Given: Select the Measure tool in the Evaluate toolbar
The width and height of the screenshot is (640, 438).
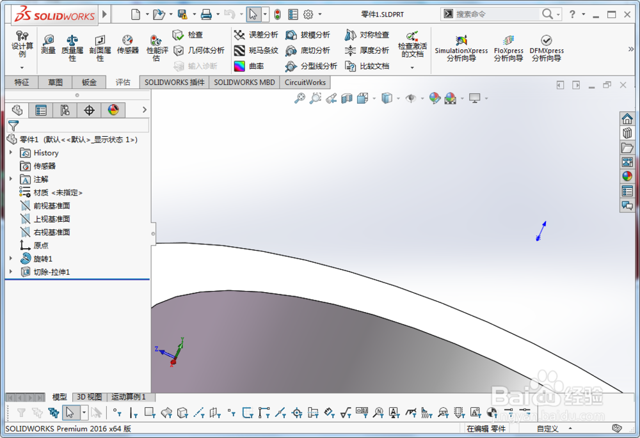Looking at the screenshot, I should pyautogui.click(x=49, y=45).
